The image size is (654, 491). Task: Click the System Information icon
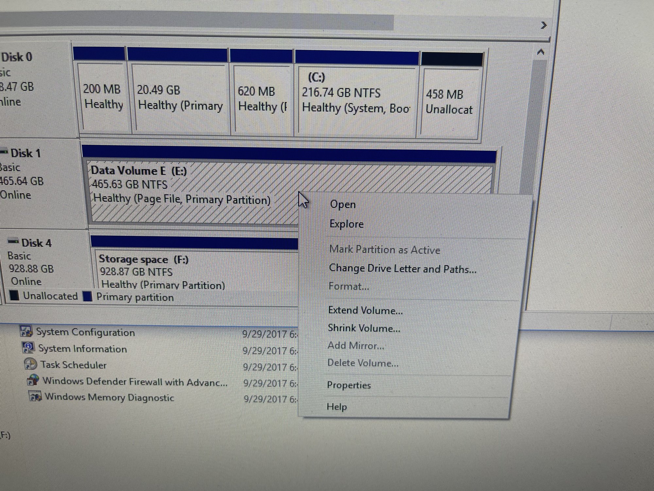click(x=28, y=348)
